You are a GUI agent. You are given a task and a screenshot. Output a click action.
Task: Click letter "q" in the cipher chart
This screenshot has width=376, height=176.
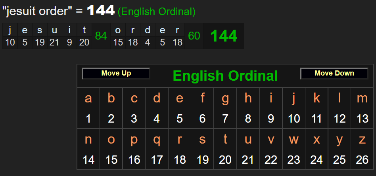[x=157, y=140]
